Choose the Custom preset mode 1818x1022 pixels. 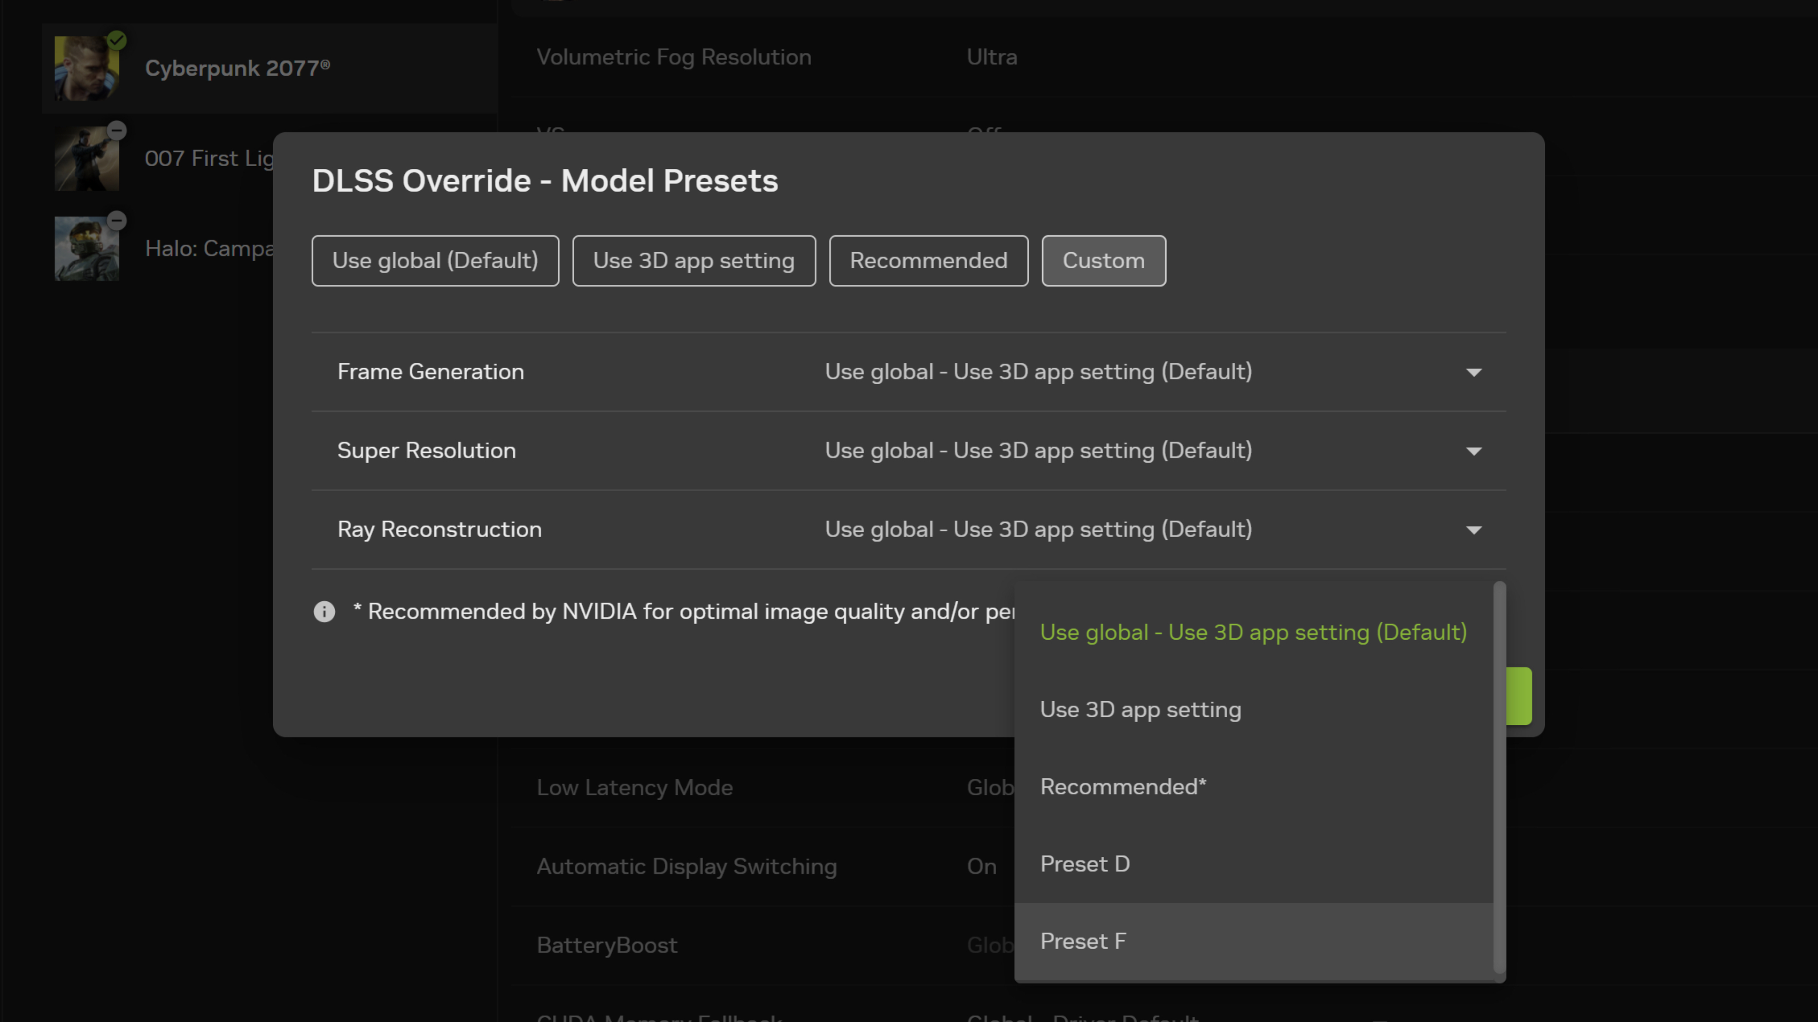1104,261
